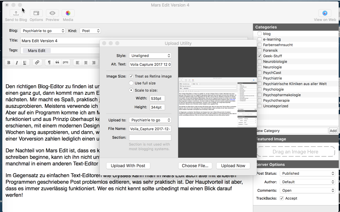The width and height of the screenshot is (340, 212).
Task: Click the Upload Now button
Action: click(233, 166)
